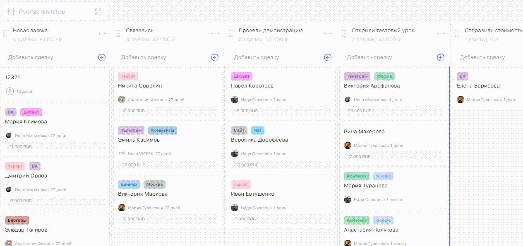Open the Рина Макерова deal card
Viewport: 523px width, 246px height.
point(364,132)
